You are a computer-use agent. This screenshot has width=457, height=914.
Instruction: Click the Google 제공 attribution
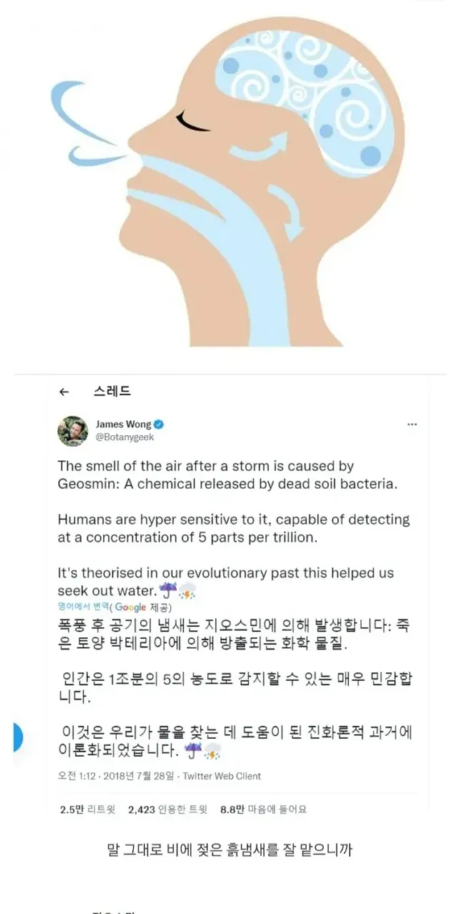(x=145, y=606)
